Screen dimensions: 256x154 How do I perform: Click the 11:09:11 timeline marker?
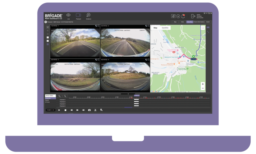click(x=137, y=96)
